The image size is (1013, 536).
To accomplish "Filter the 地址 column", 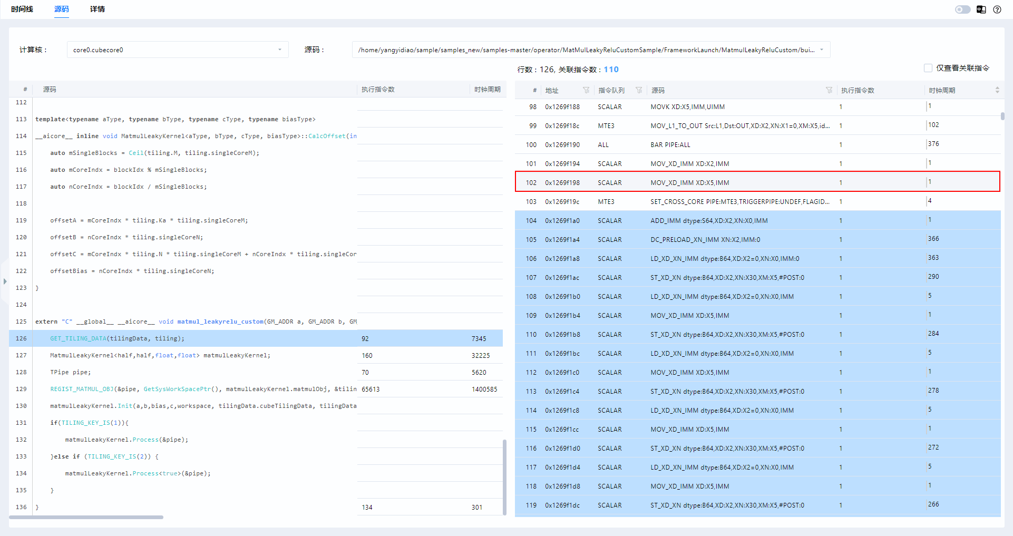I will pos(586,90).
